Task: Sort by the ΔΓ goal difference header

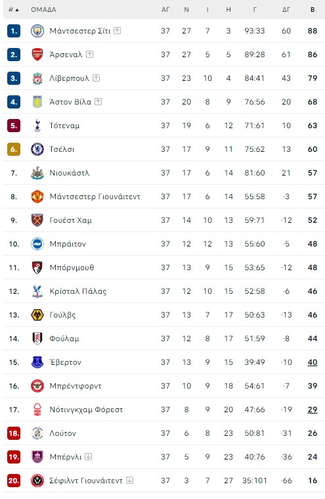Action: (286, 10)
